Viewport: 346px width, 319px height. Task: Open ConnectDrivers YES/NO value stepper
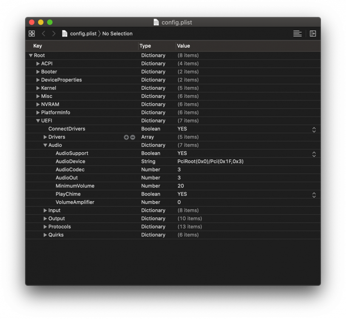(314, 130)
